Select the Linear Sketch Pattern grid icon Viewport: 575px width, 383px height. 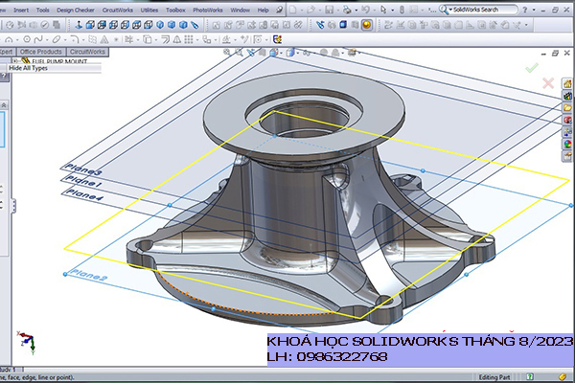coord(189,39)
